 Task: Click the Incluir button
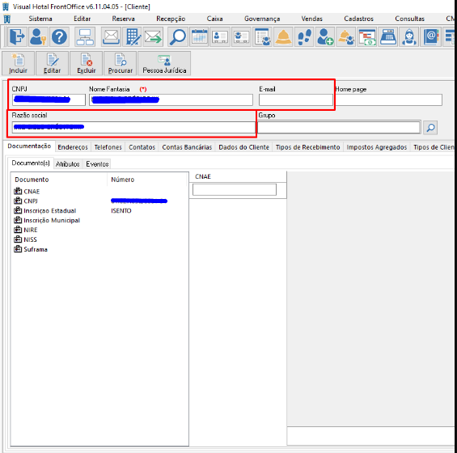pos(18,63)
